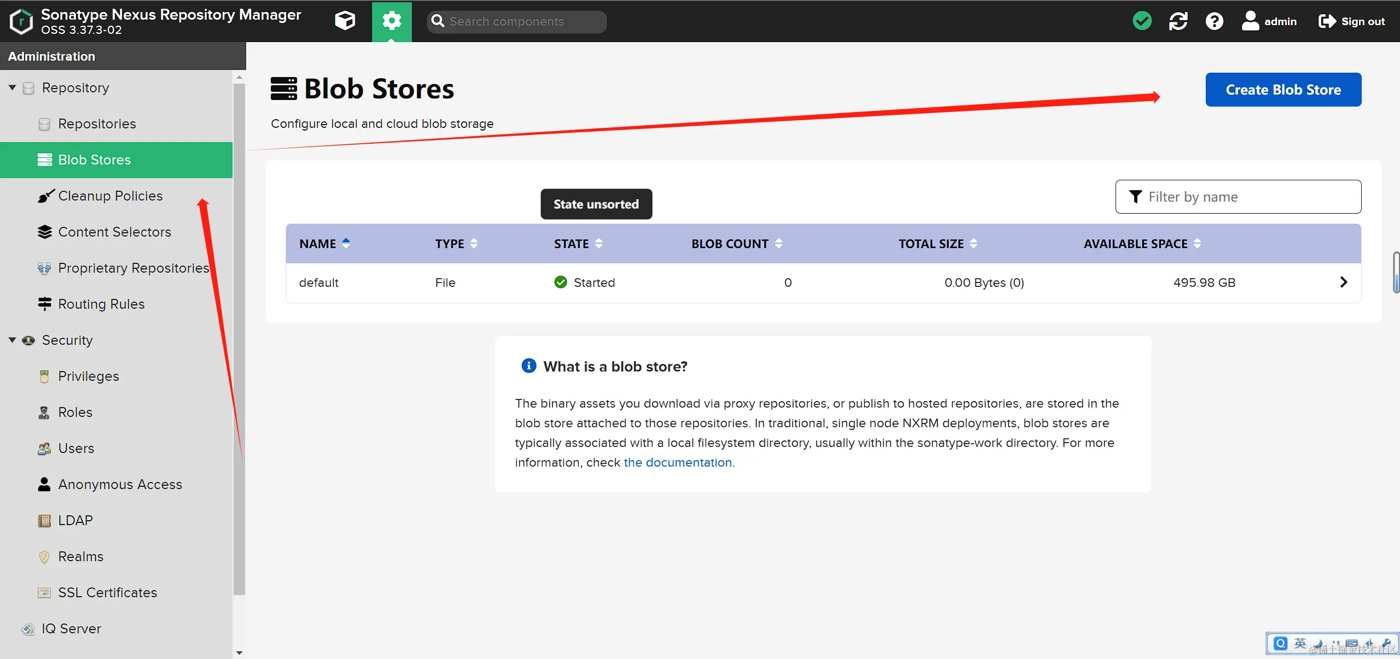Screen dimensions: 1400x659
Task: Click the admin user profile icon
Action: point(1250,21)
